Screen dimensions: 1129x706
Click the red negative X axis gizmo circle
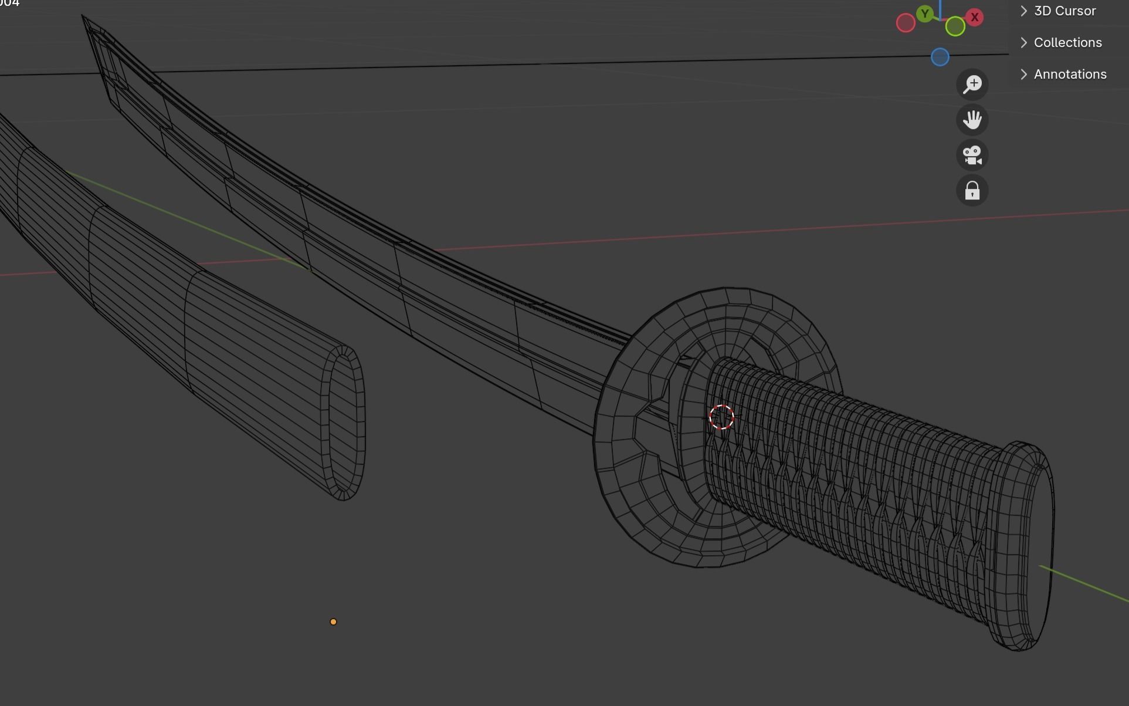[906, 23]
